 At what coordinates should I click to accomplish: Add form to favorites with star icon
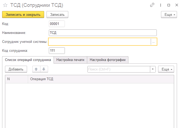click(x=5, y=5)
